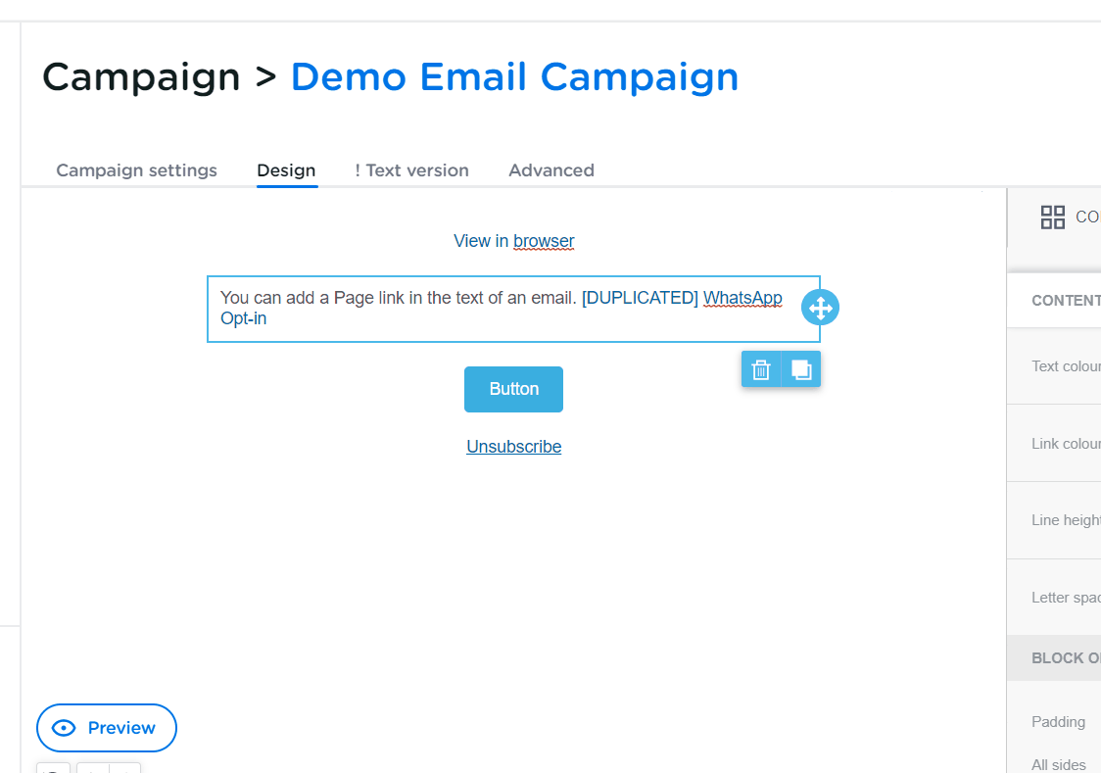1101x773 pixels.
Task: Duplicate the selected text block
Action: tap(801, 369)
